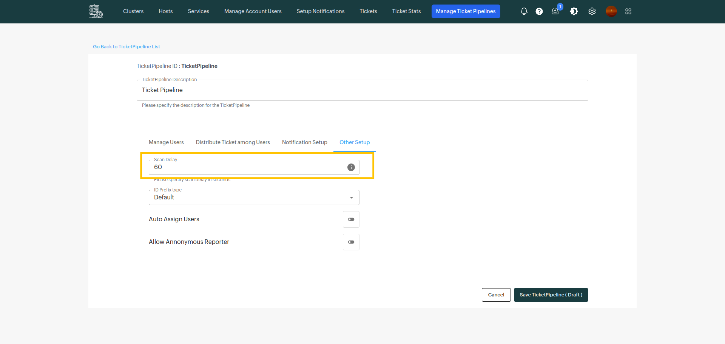725x344 pixels.
Task: Open the notifications bell
Action: click(x=524, y=11)
